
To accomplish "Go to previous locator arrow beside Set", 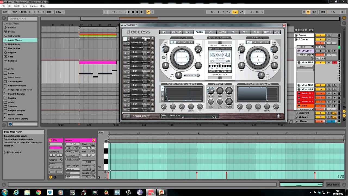I will (296, 30).
